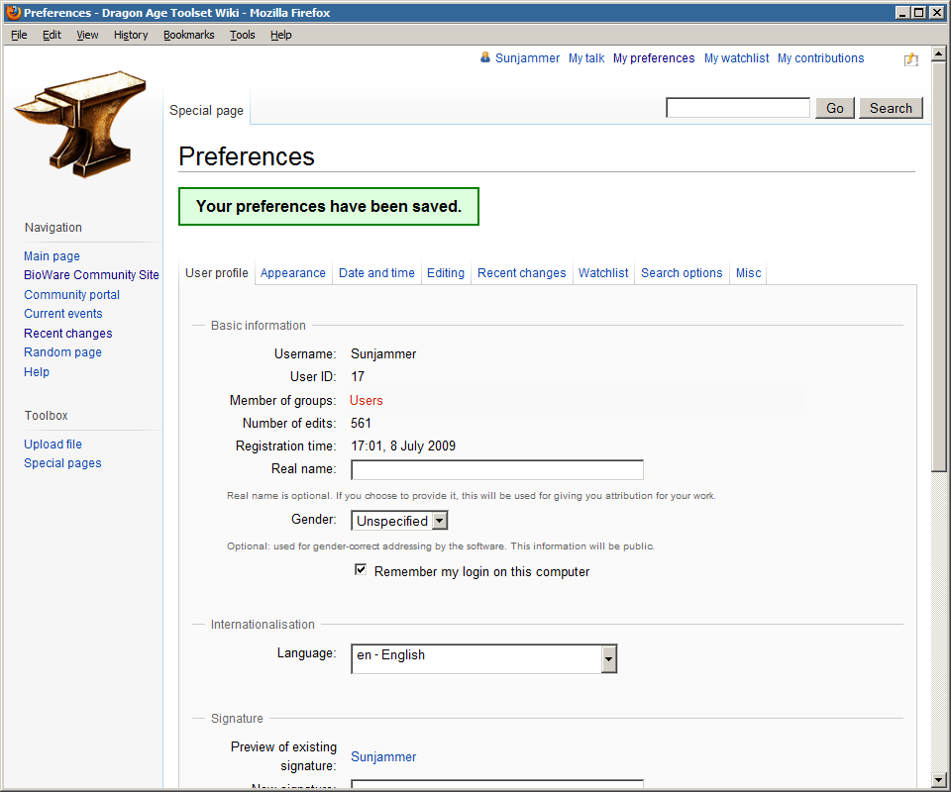Click the notepad icon at top right

click(x=911, y=59)
